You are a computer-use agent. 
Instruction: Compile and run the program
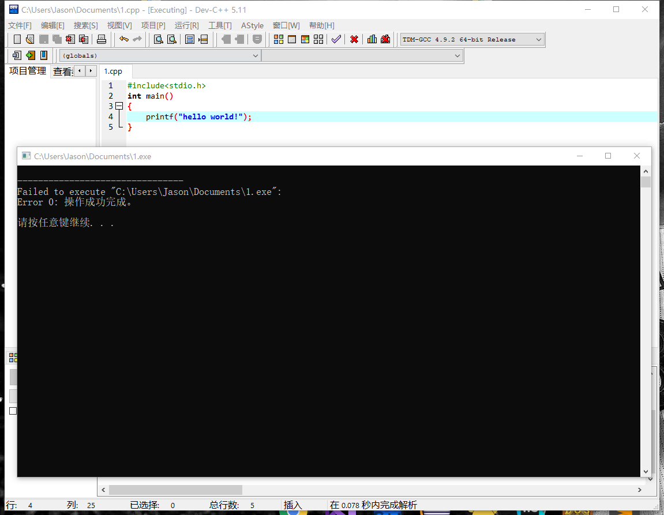click(x=305, y=39)
